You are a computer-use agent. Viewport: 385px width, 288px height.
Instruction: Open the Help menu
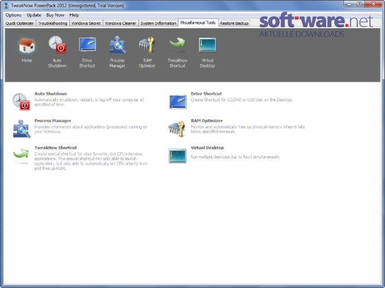(74, 15)
